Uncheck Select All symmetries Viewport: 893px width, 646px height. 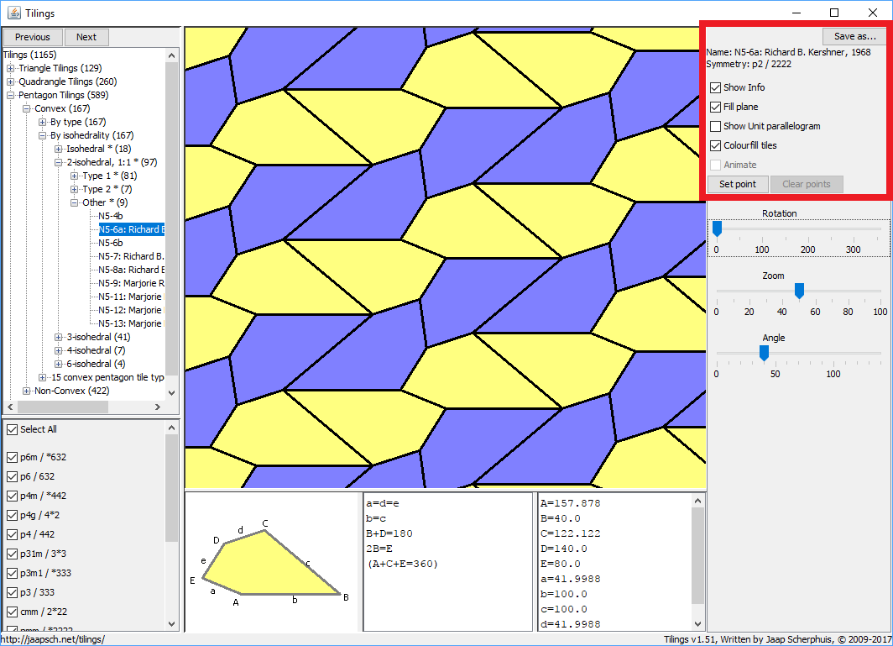pyautogui.click(x=12, y=430)
